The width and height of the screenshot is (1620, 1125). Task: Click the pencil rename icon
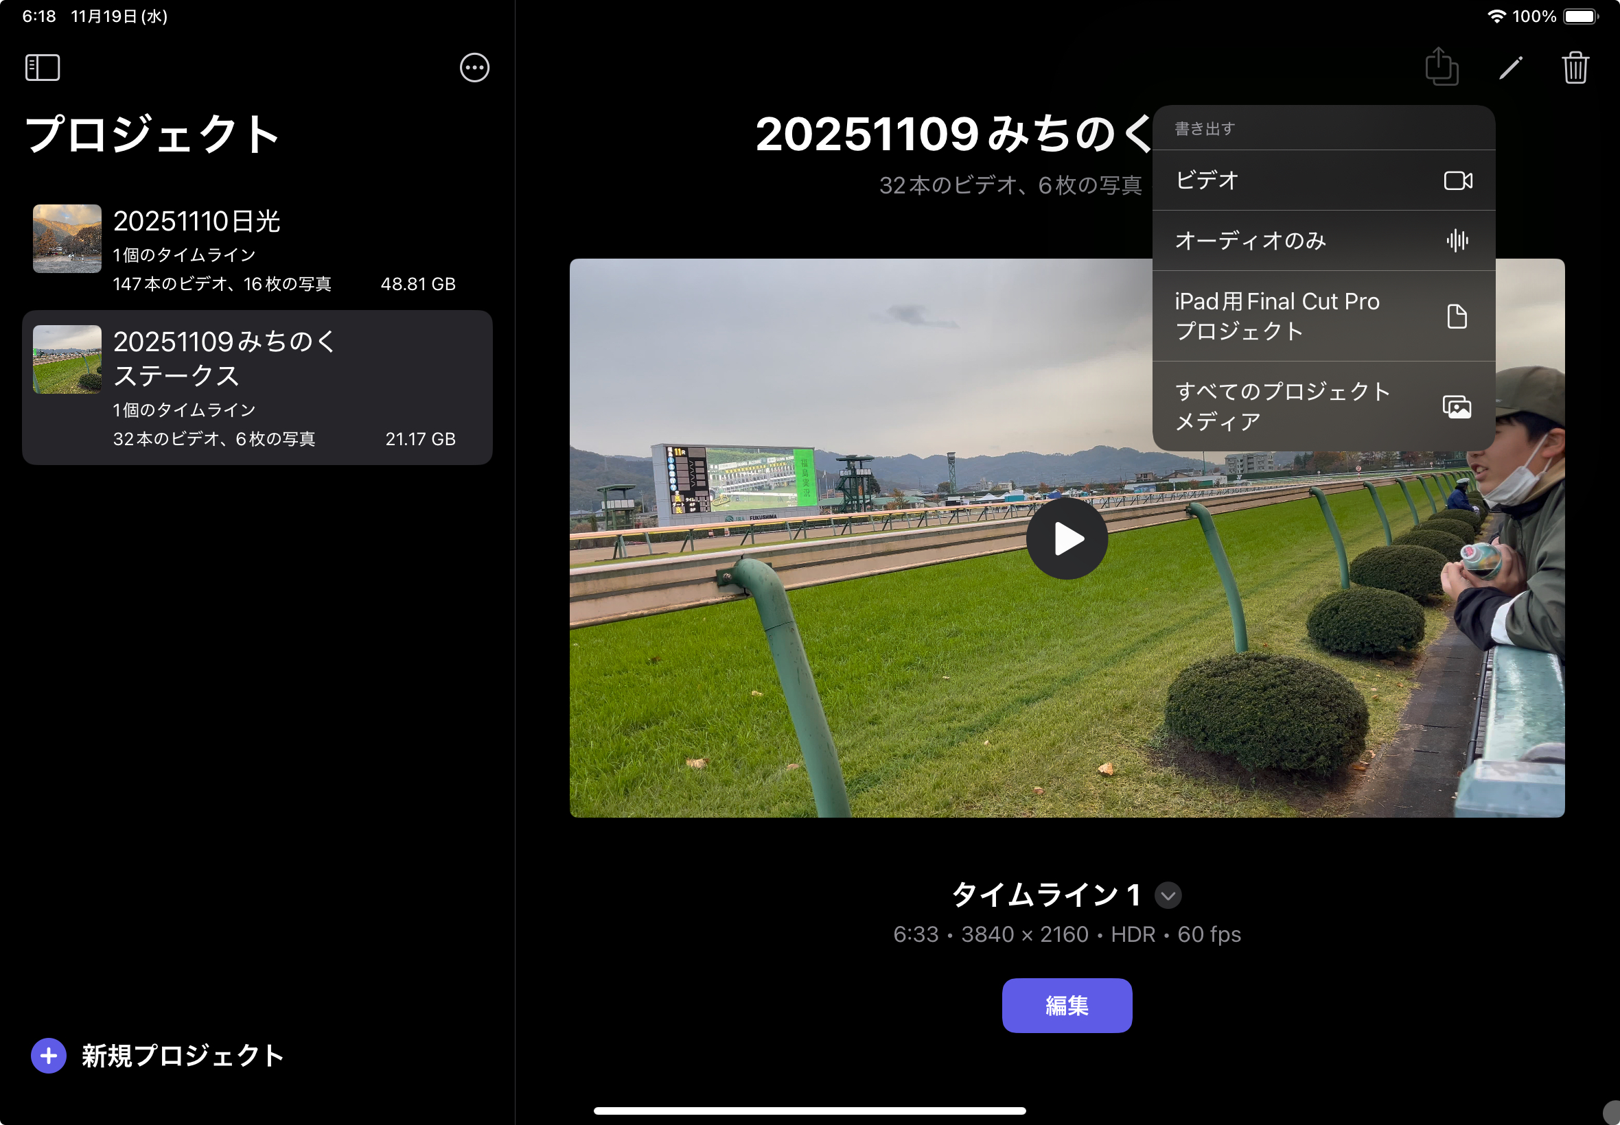1510,68
